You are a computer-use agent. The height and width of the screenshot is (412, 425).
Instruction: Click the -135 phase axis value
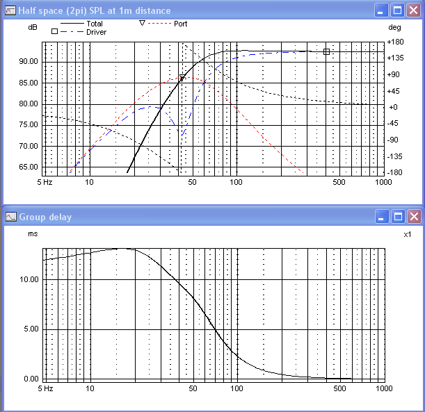(395, 156)
